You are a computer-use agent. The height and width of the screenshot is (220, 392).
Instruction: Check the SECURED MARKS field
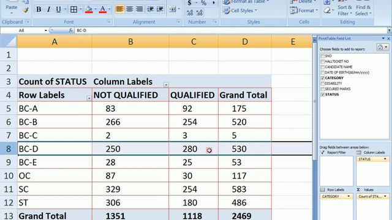[323, 89]
